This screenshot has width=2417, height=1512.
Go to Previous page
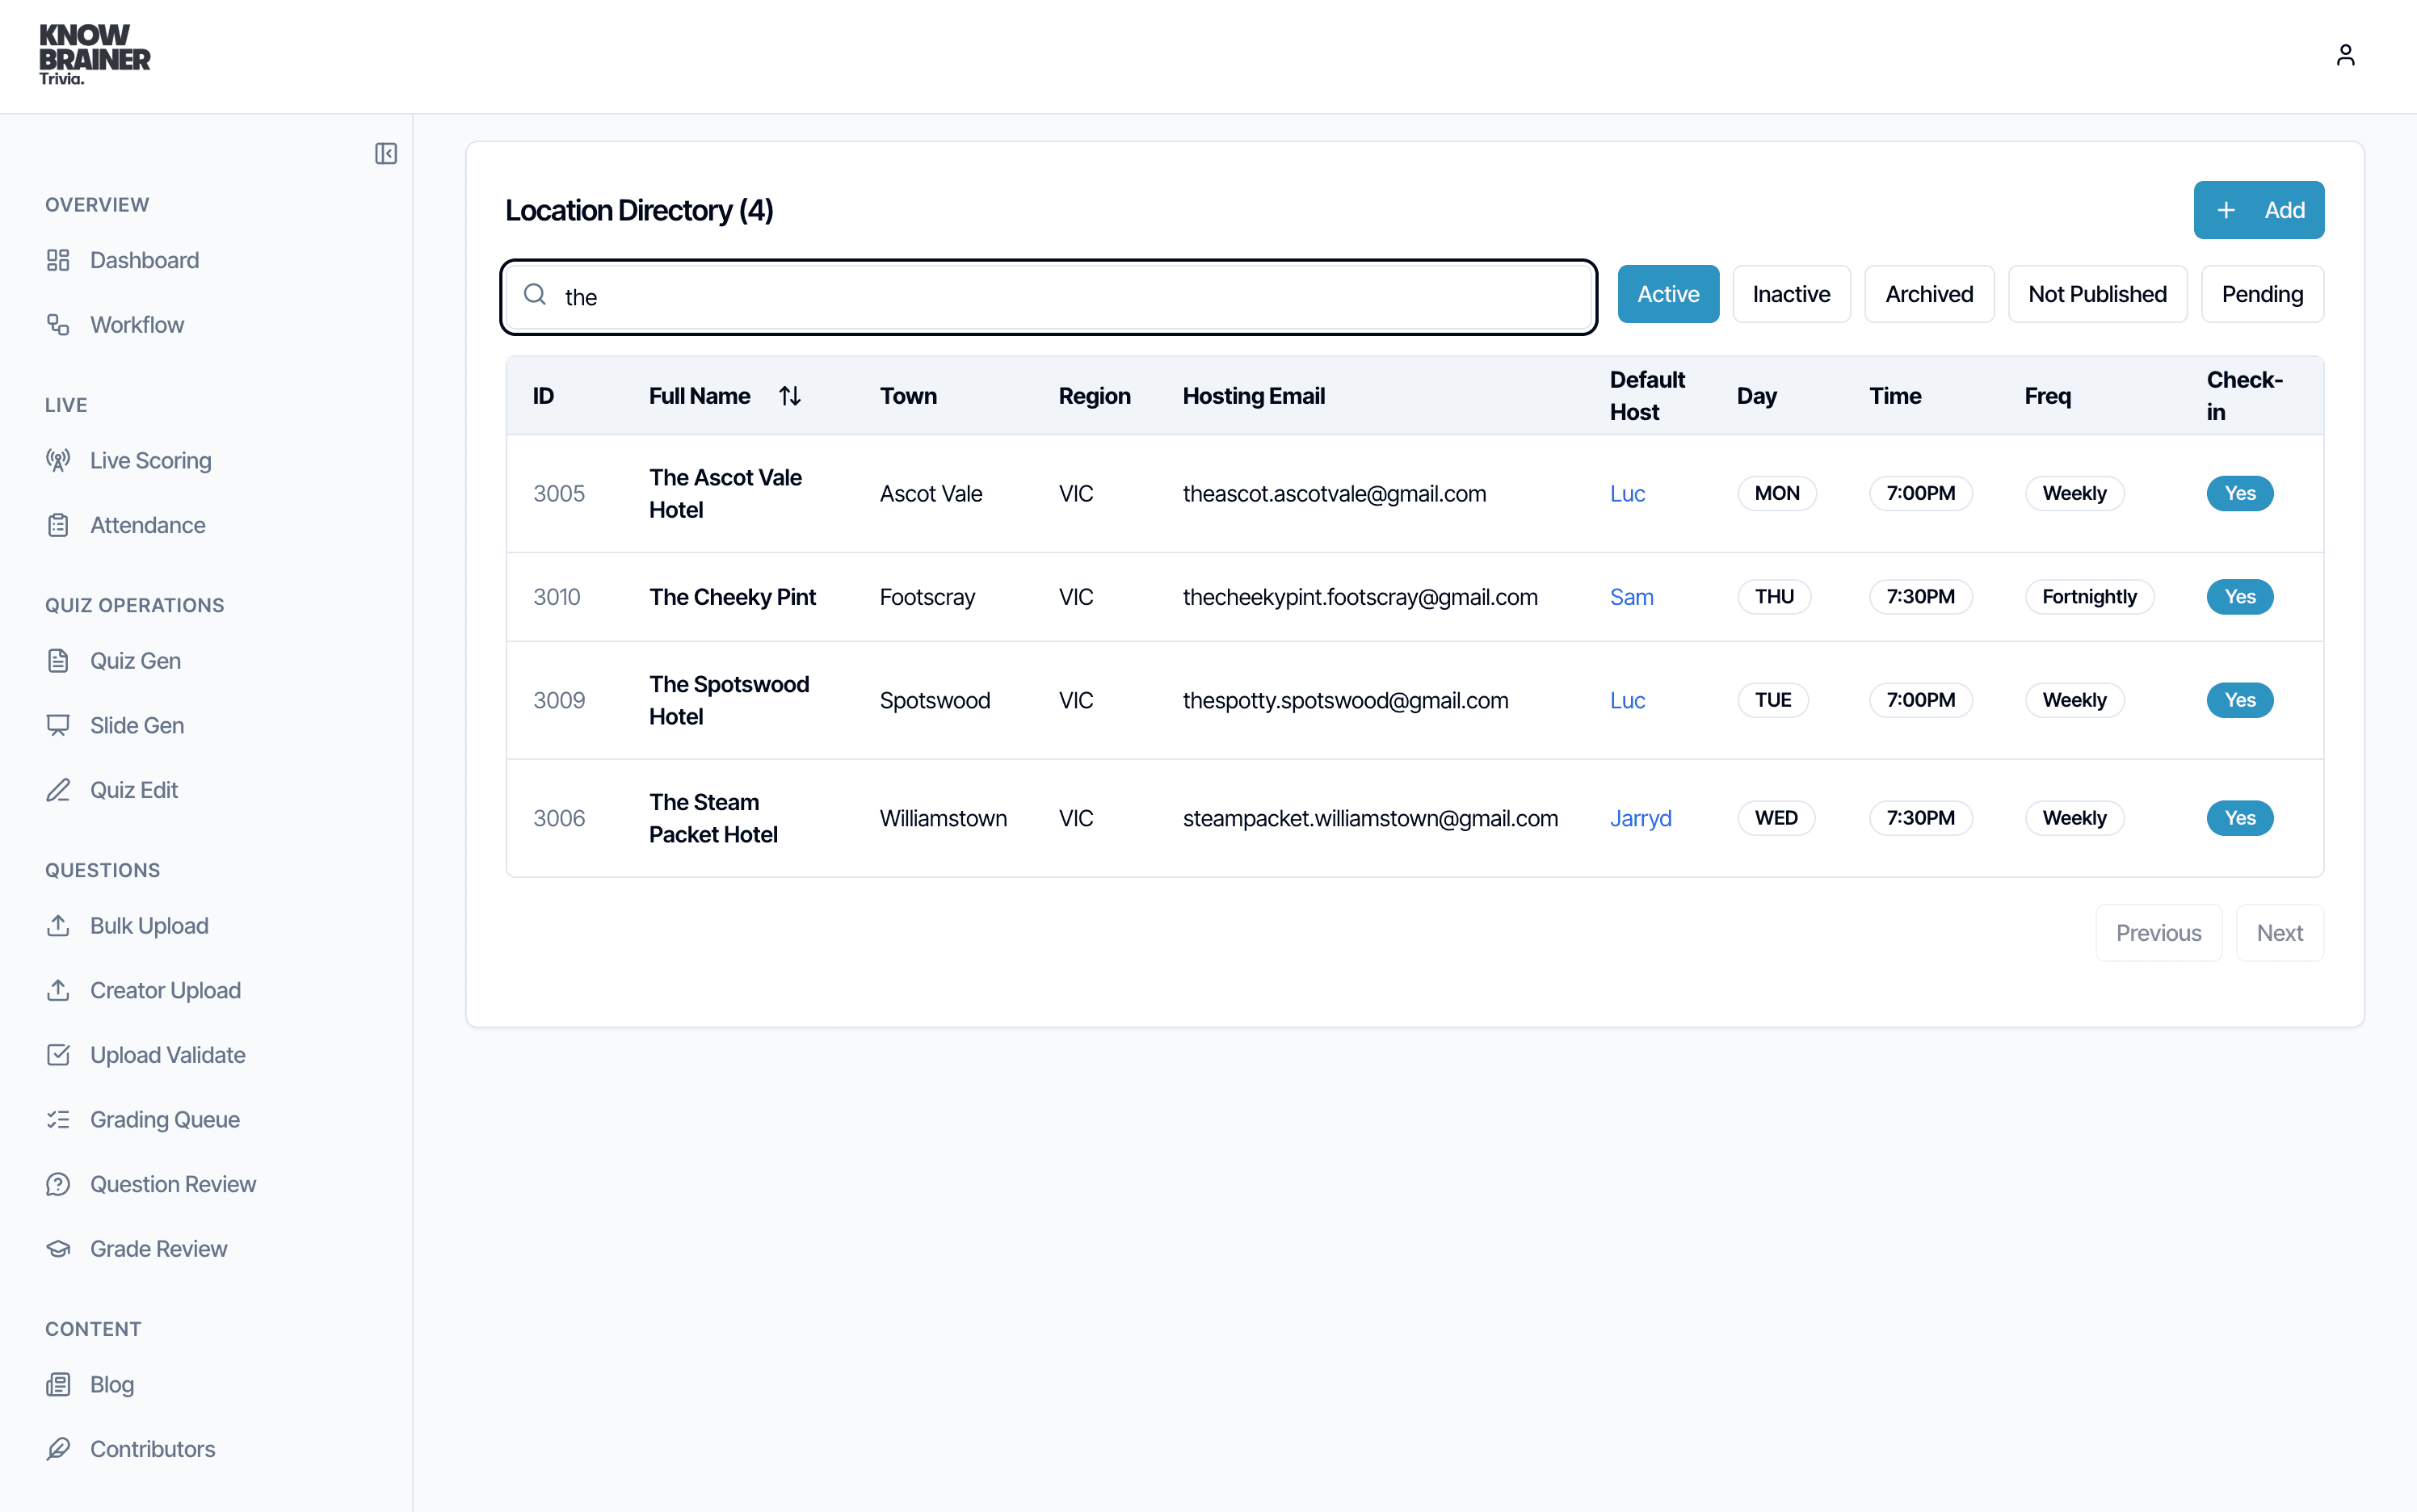pos(2158,933)
